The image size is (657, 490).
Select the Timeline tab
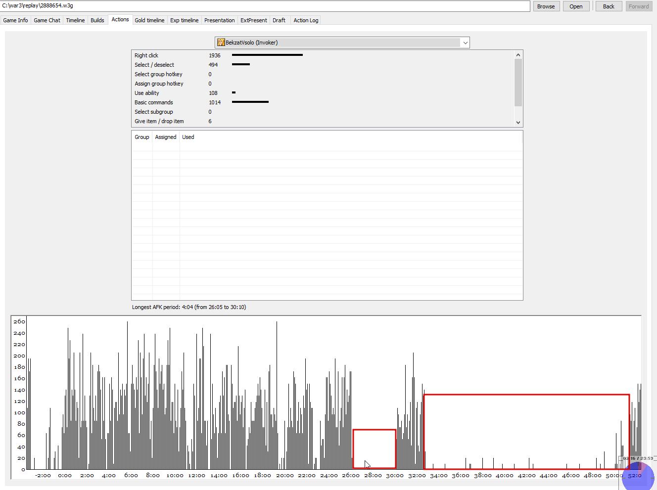tap(75, 20)
